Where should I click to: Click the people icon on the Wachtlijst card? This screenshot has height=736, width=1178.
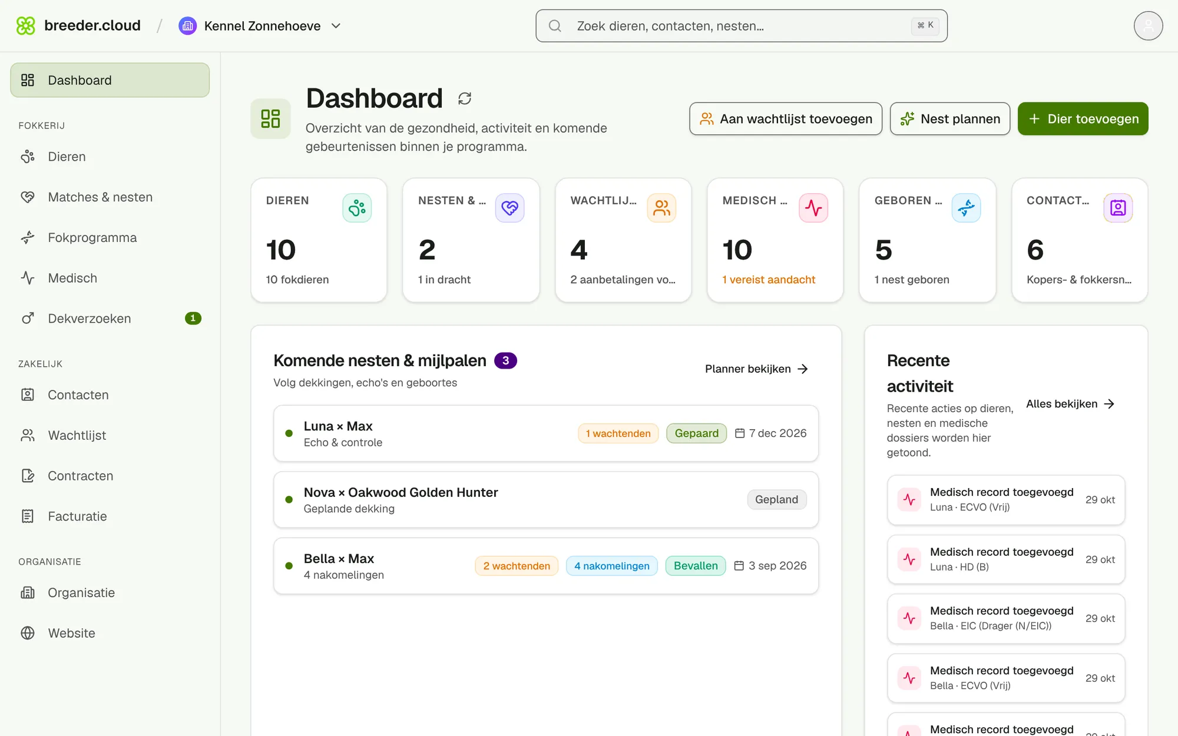pyautogui.click(x=661, y=208)
